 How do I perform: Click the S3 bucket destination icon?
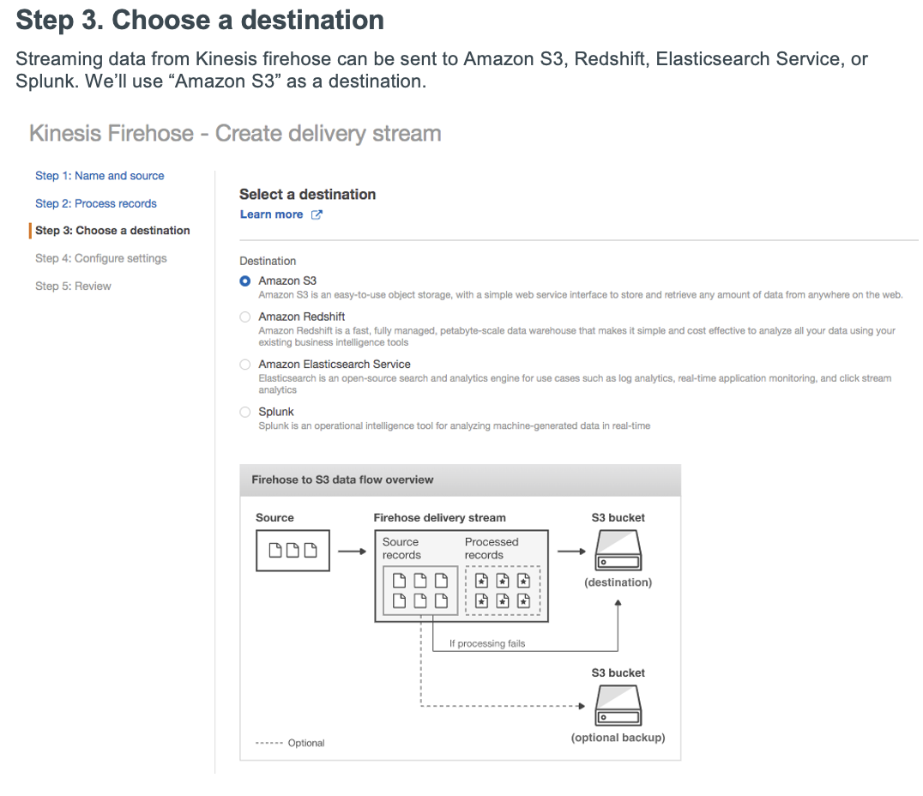[x=618, y=550]
